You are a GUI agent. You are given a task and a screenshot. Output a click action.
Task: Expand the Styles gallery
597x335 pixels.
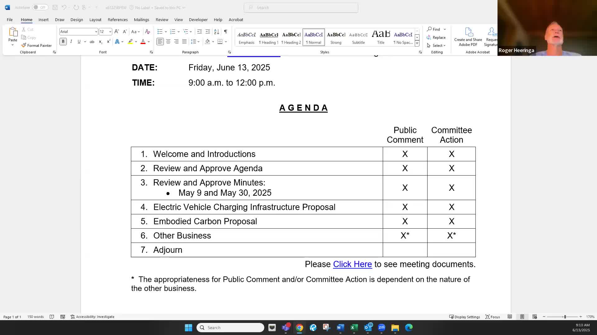417,43
